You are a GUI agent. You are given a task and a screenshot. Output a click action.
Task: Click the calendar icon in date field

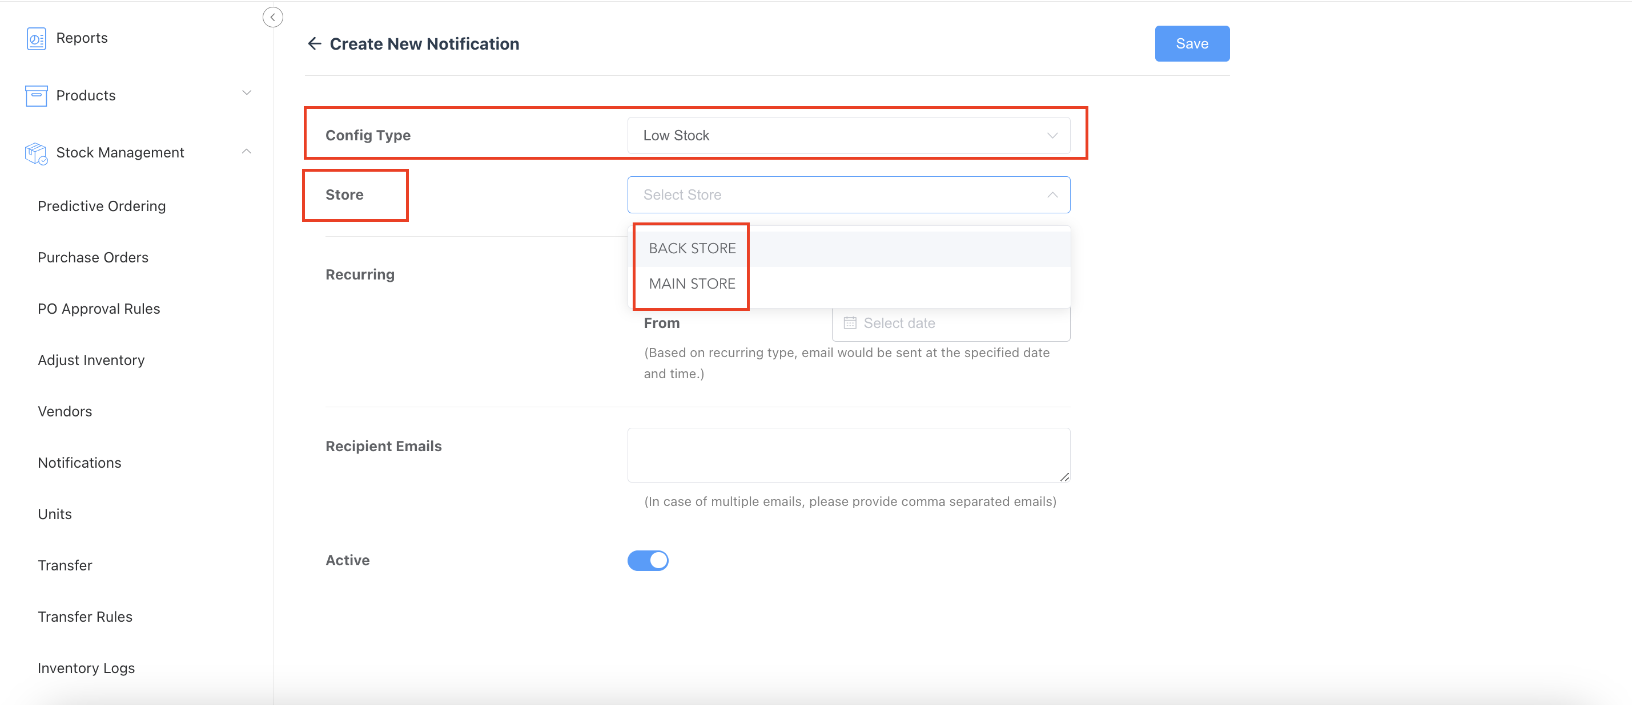(850, 323)
